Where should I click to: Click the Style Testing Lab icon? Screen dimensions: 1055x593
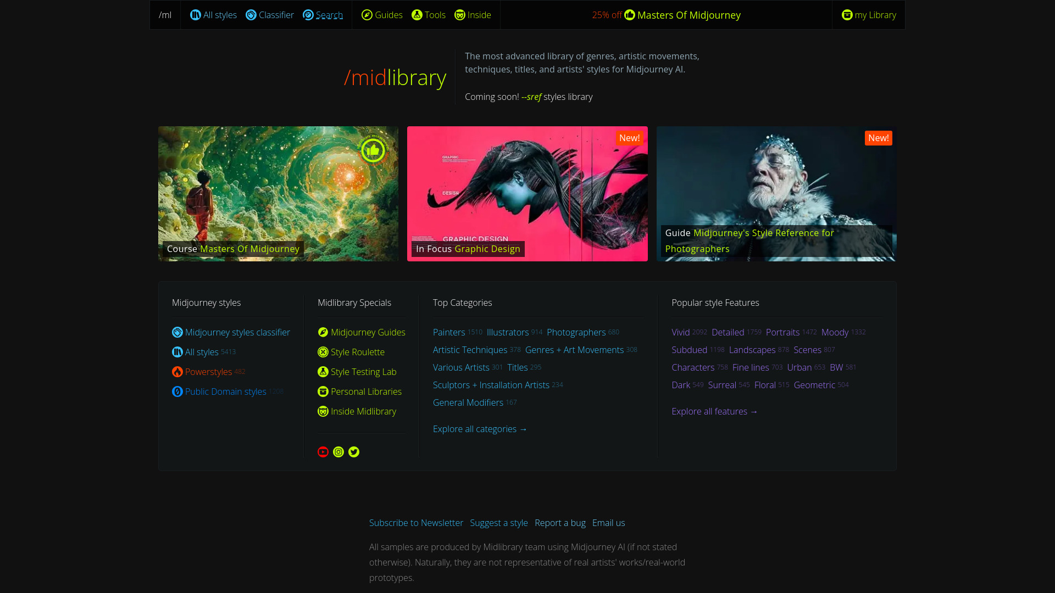click(323, 371)
